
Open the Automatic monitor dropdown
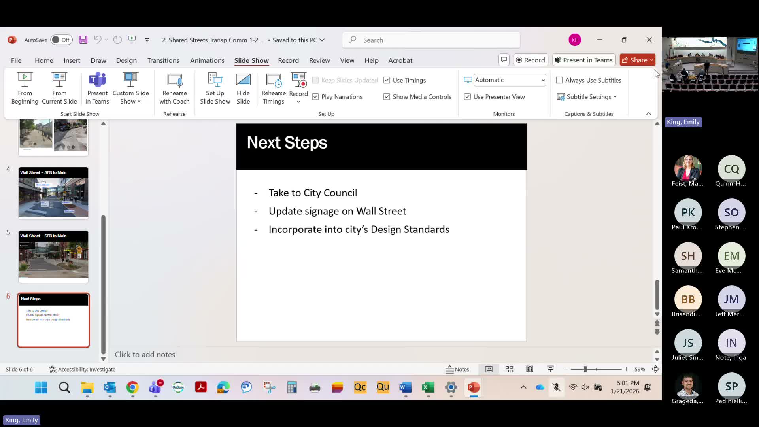pyautogui.click(x=510, y=80)
